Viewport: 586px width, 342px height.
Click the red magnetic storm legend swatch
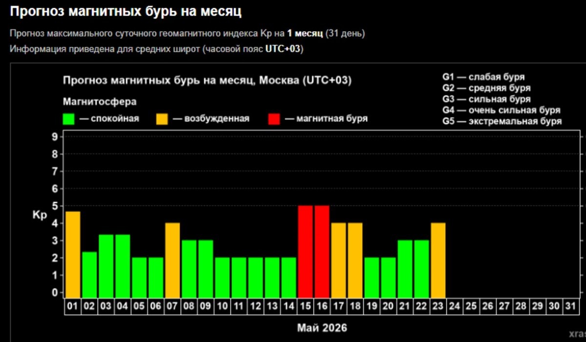(274, 119)
